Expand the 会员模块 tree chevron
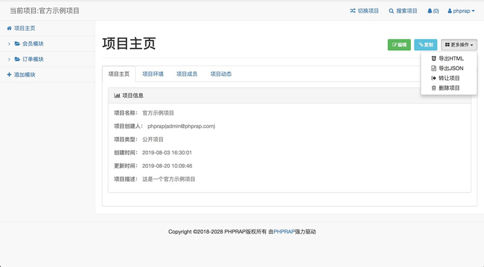This screenshot has width=484, height=267. [9, 44]
